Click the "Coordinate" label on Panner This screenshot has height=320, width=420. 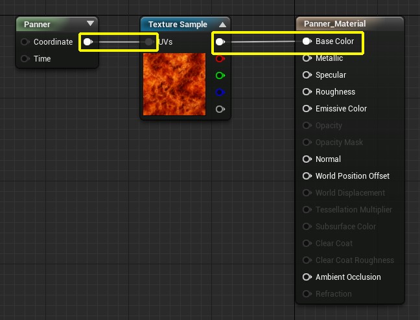[x=53, y=41]
